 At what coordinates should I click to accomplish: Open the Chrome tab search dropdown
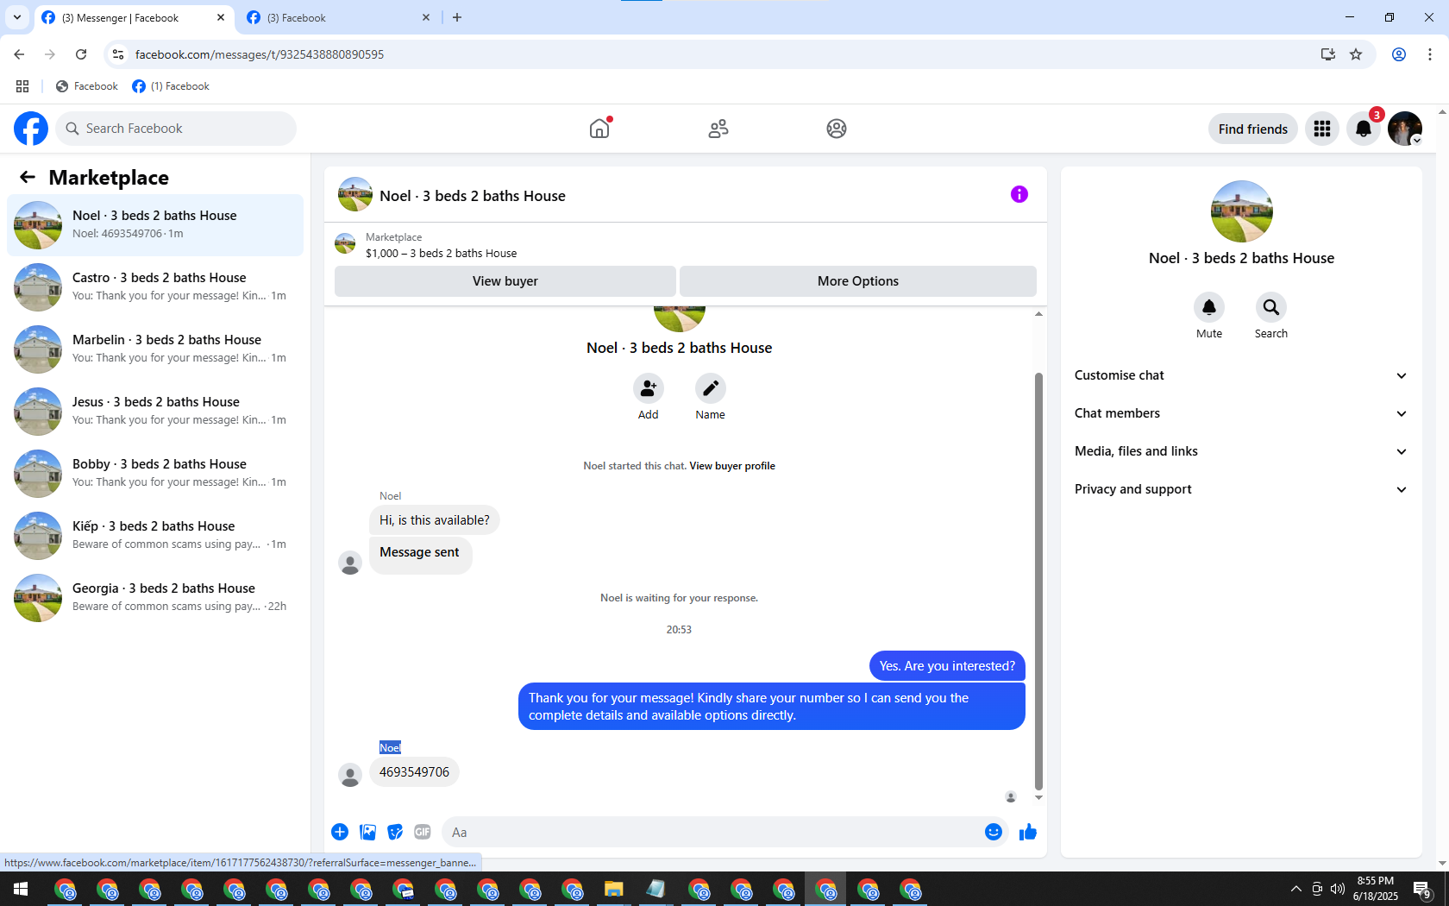17,17
